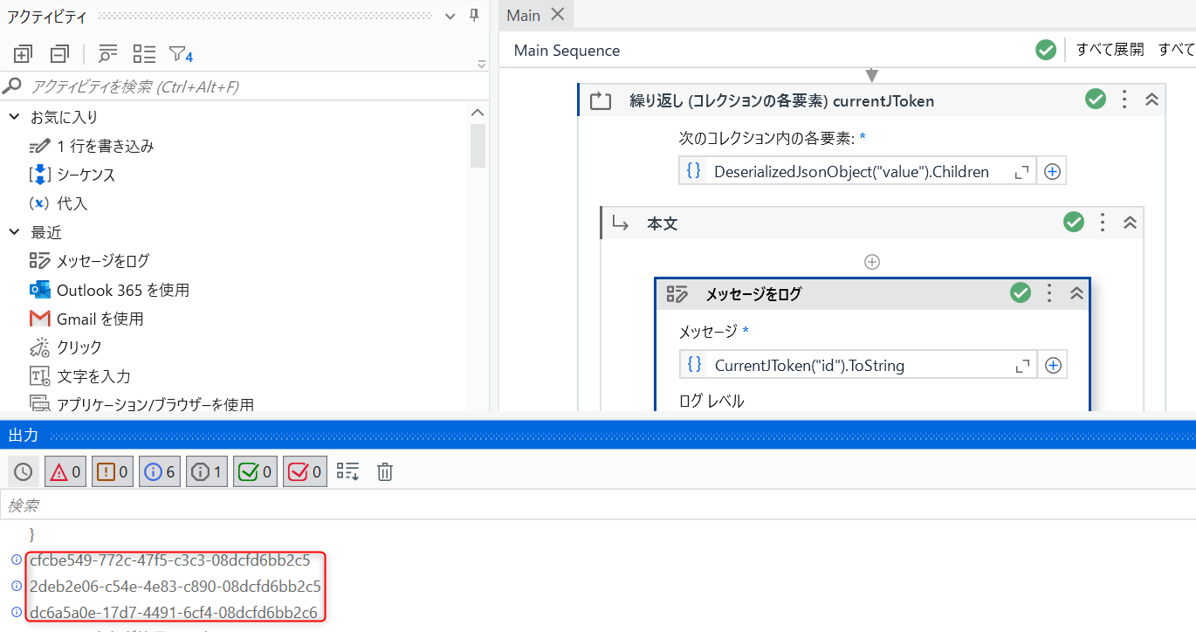The height and width of the screenshot is (632, 1196).
Task: Add activity with plus in 本文
Action: (x=871, y=261)
